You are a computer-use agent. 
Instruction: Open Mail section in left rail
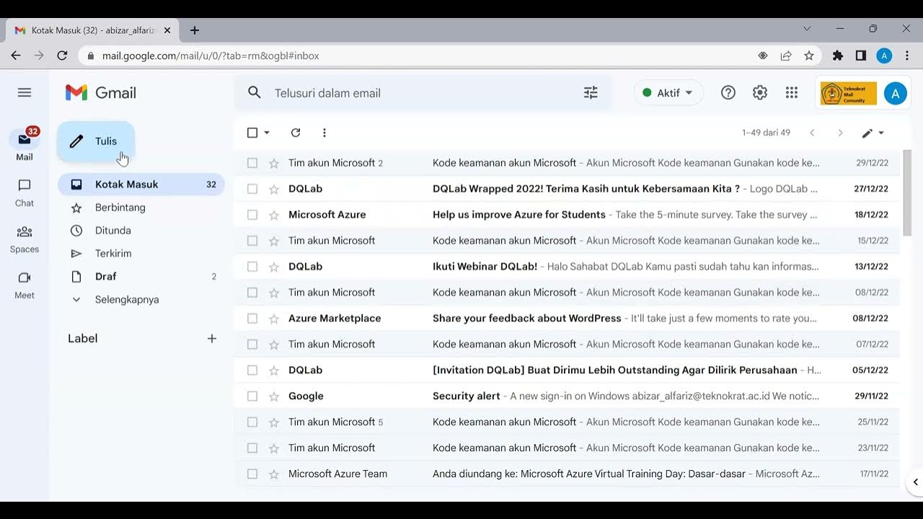[25, 145]
